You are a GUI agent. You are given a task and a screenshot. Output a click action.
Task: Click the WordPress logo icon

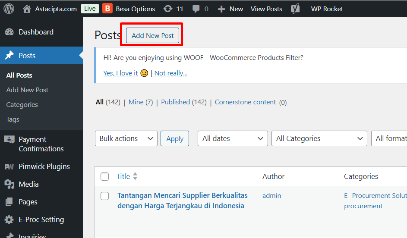9,9
